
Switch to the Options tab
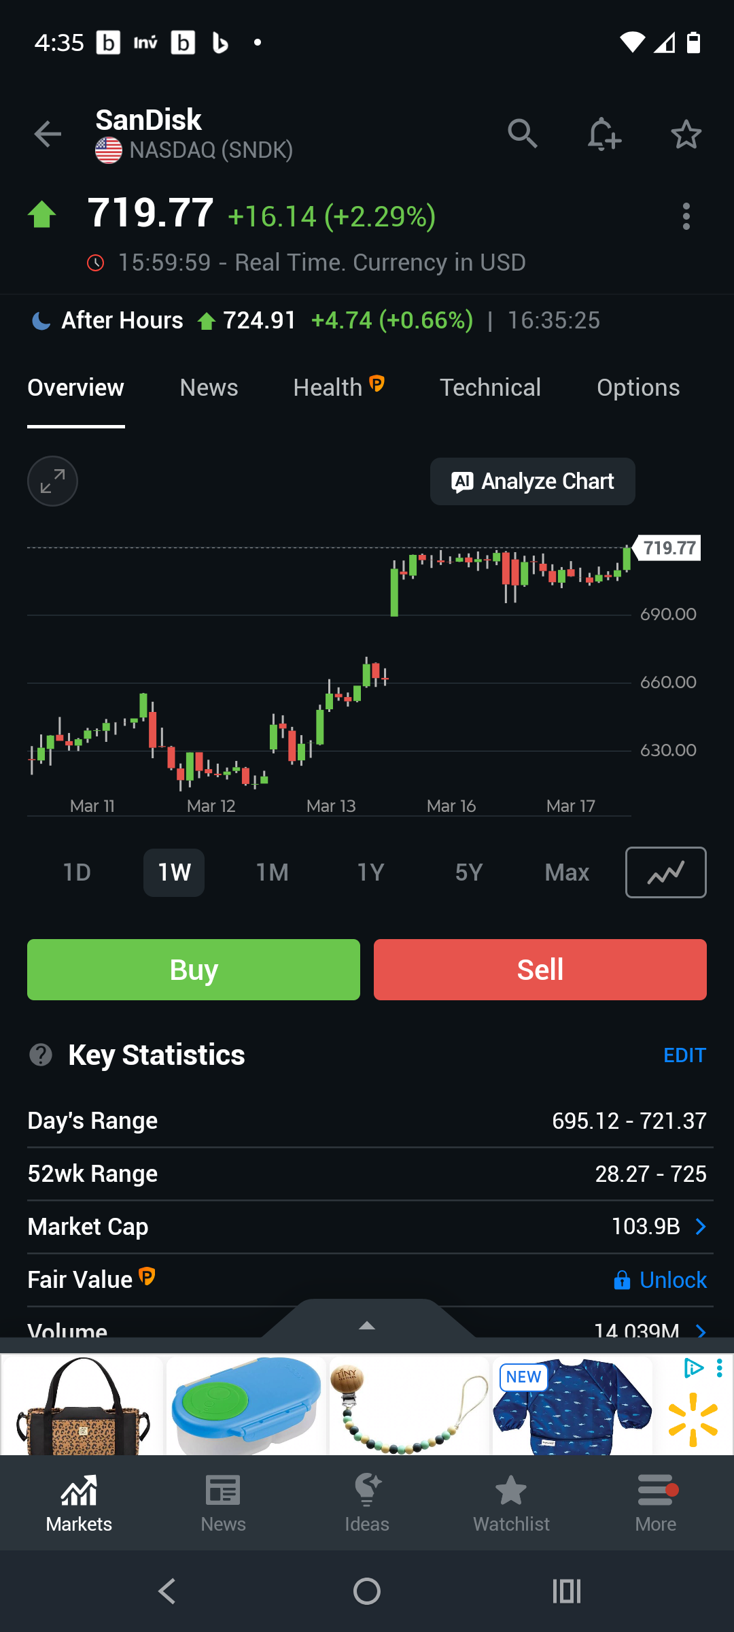[638, 388]
